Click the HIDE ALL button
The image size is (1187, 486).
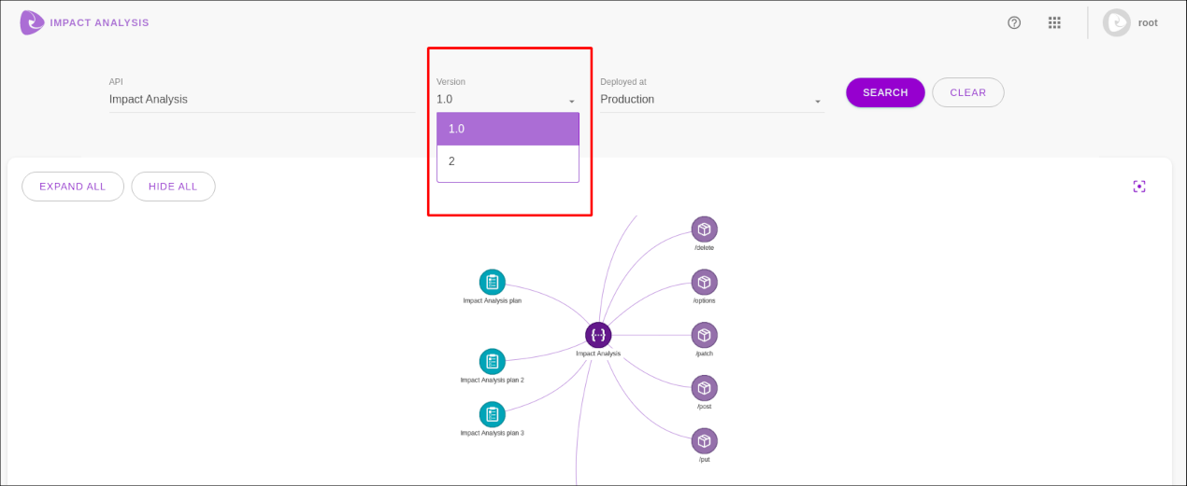click(x=173, y=187)
